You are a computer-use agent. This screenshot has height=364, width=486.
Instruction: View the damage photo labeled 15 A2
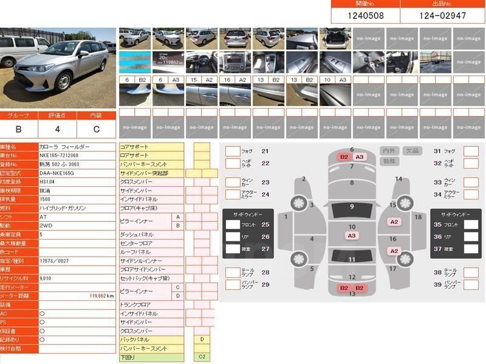click(202, 95)
